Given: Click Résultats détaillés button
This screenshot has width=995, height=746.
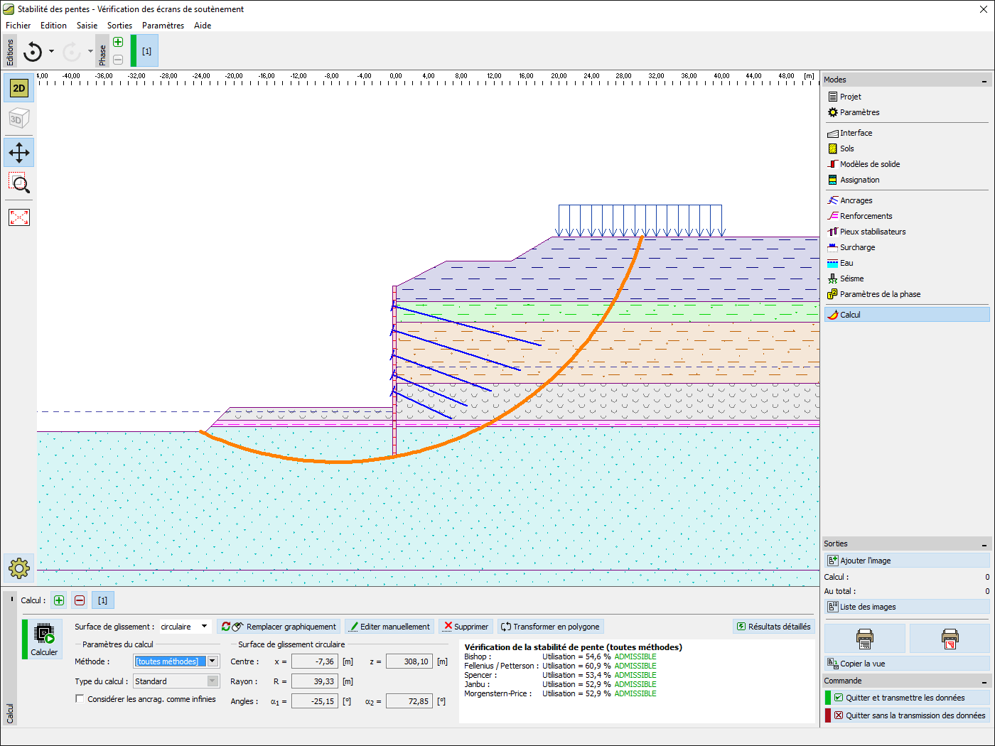Looking at the screenshot, I should tap(773, 627).
